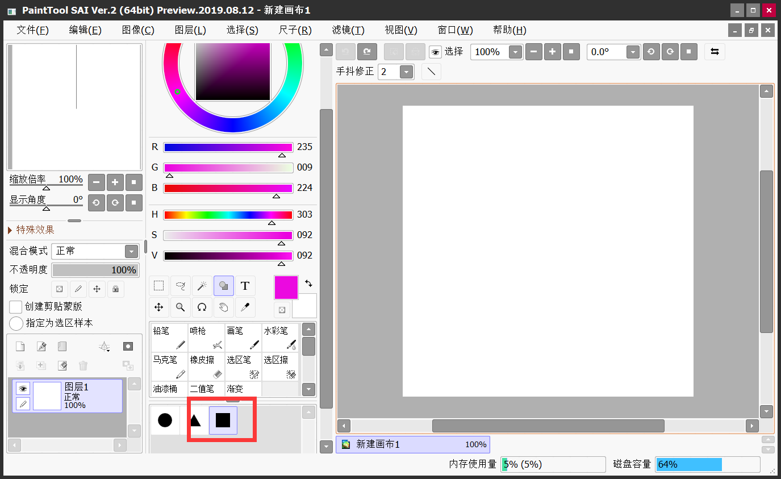Zoom out using navigator minus button
This screenshot has height=479, width=781.
click(x=97, y=182)
